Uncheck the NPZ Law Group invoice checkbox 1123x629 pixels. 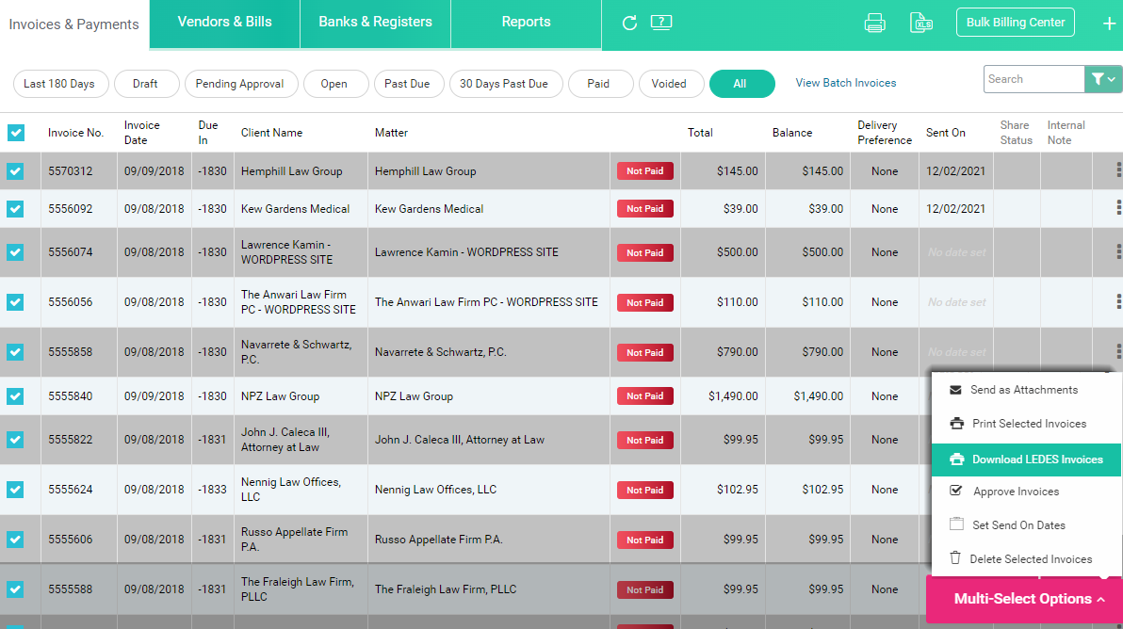[15, 396]
